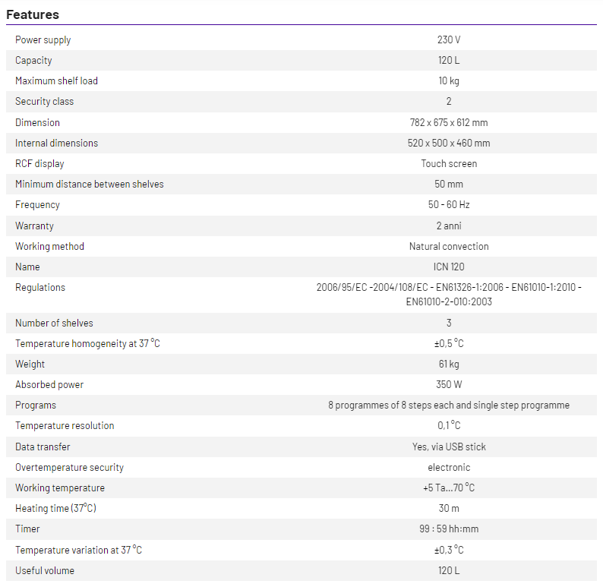
Task: Click Minimum distance between shelves label
Action: pos(90,184)
